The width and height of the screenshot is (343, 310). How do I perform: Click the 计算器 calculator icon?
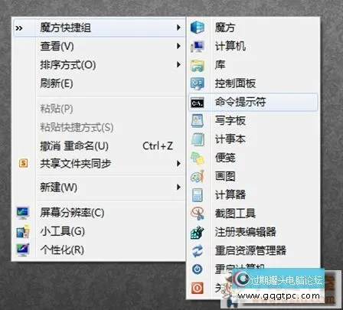[x=198, y=195]
